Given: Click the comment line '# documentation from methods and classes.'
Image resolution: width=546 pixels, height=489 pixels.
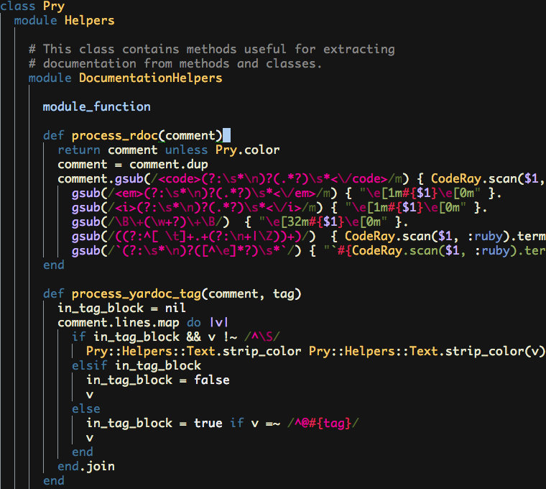Looking at the screenshot, I should [175, 64].
